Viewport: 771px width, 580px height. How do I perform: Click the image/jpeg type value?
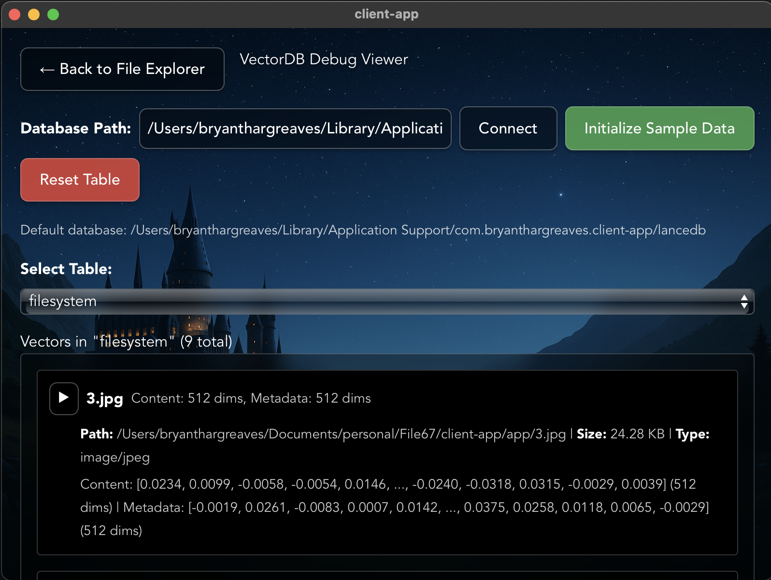(115, 457)
